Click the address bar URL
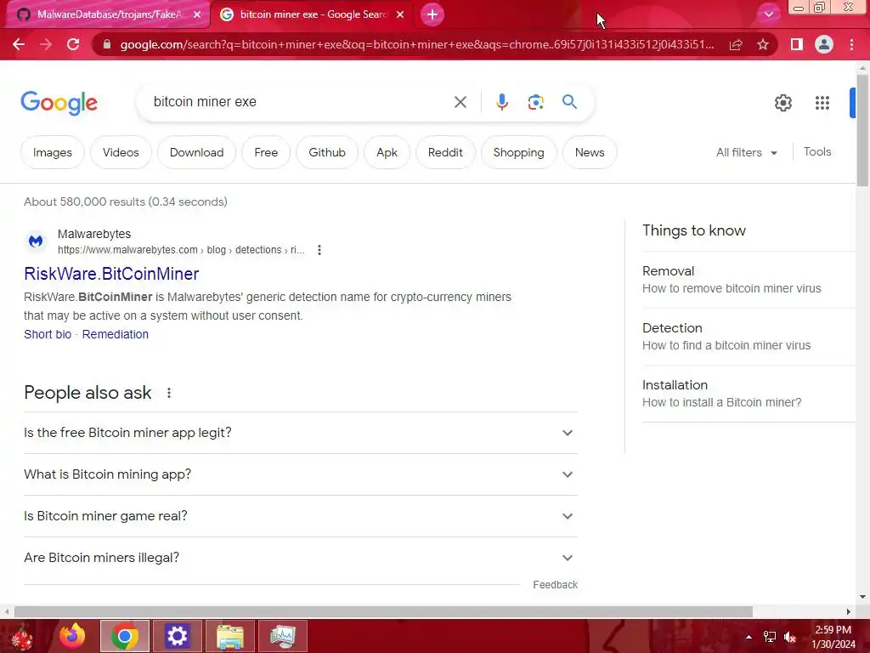 pyautogui.click(x=416, y=44)
